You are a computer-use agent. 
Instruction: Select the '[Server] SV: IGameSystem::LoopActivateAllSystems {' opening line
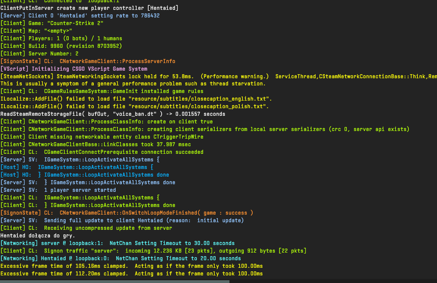click(80, 160)
